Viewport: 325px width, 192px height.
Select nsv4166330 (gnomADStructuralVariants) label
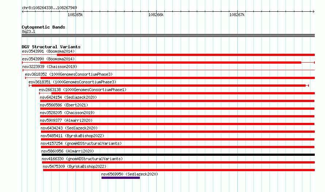82,159
